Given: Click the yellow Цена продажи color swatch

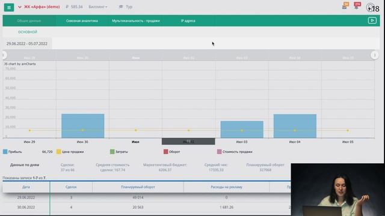Looking at the screenshot, I should (59, 152).
